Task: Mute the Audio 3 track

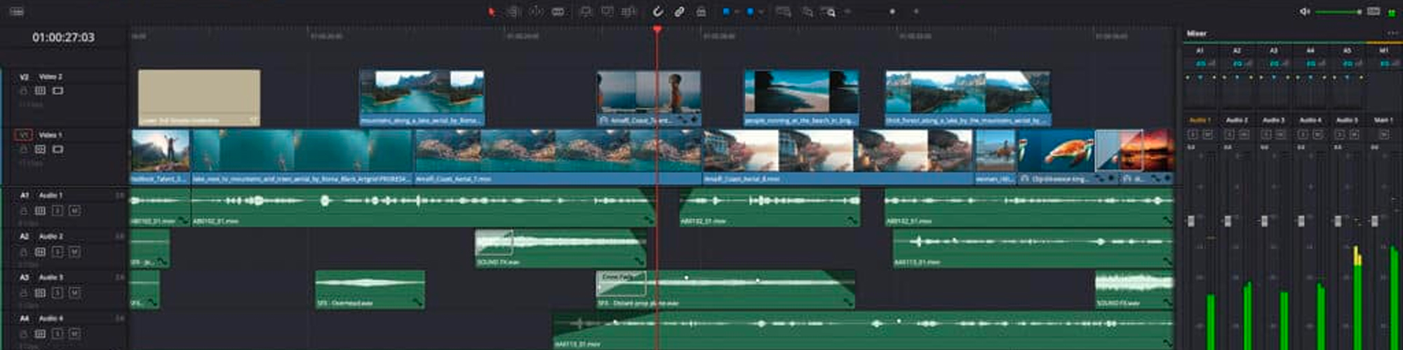Action: pos(74,293)
